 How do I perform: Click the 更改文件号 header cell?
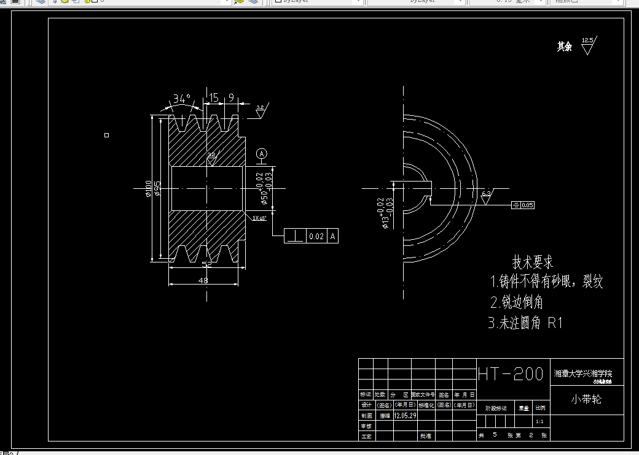423,394
